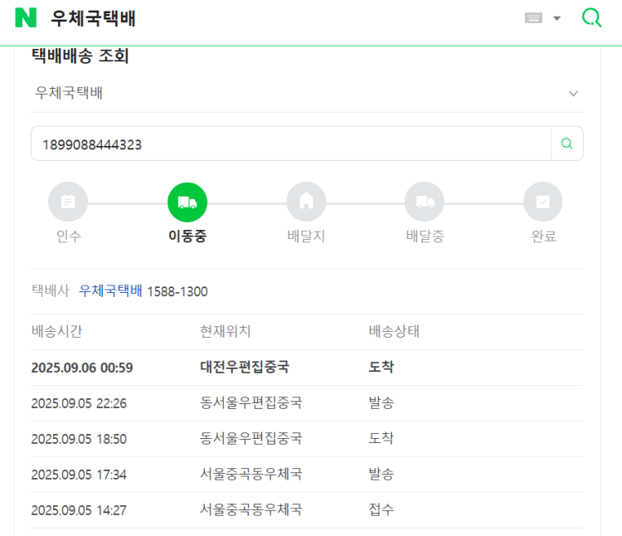Screen dimensions: 622x536
Task: Open the 우체국택배 courier dropdown
Action: tap(307, 93)
